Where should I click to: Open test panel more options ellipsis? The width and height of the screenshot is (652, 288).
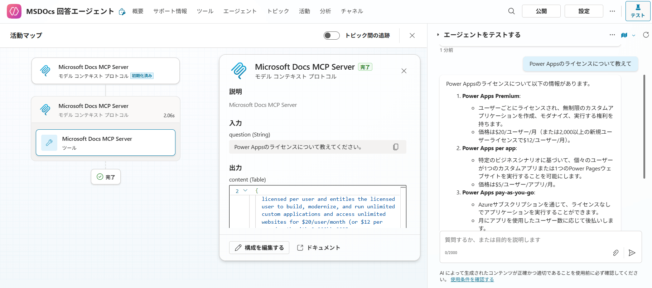tap(612, 35)
